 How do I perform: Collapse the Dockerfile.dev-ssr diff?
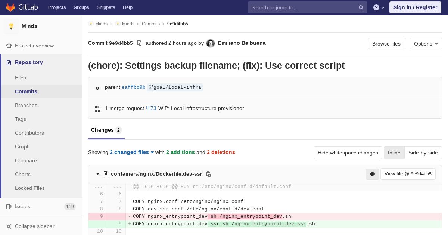(x=98, y=174)
